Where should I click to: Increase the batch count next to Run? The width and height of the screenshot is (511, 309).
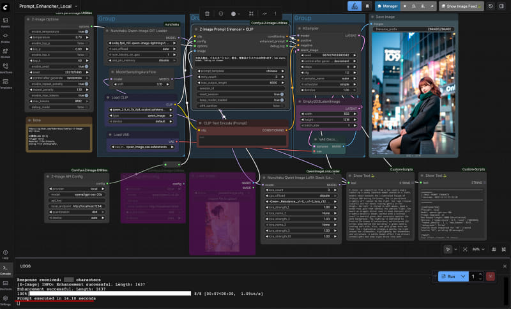click(480, 275)
